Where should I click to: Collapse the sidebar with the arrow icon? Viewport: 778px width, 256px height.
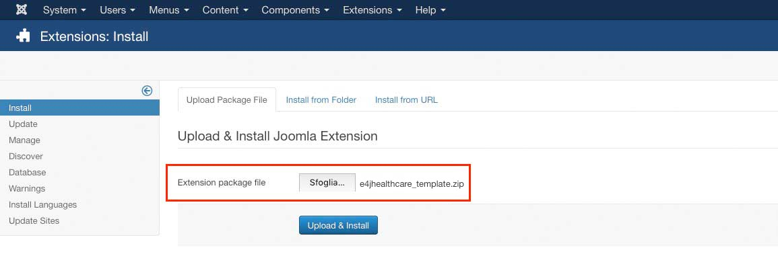click(147, 91)
